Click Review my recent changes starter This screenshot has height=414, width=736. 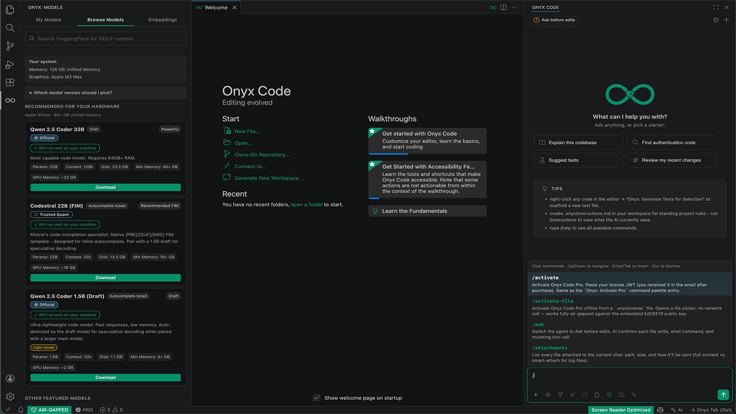(672, 160)
